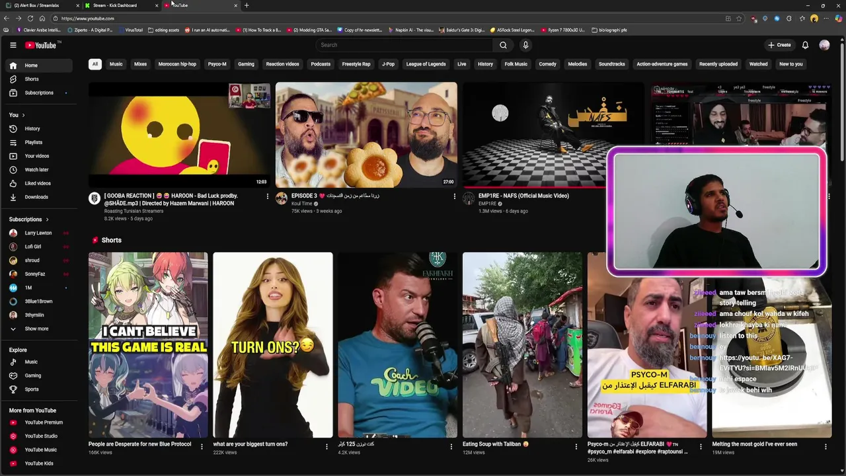Open Music under Explore
Screen dimensions: 846x476
pyautogui.click(x=40, y=362)
